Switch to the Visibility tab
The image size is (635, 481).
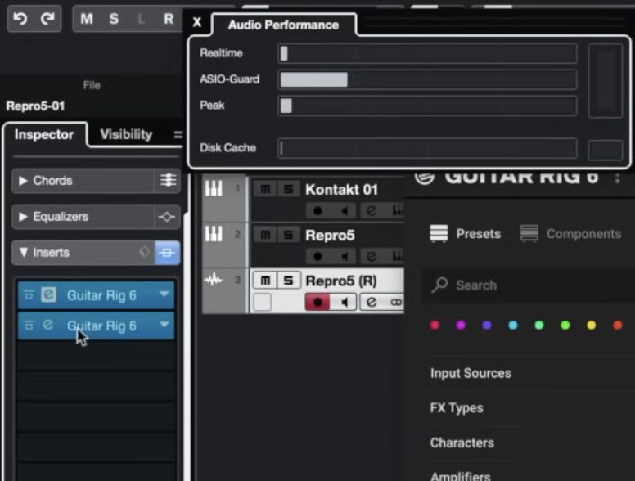126,134
